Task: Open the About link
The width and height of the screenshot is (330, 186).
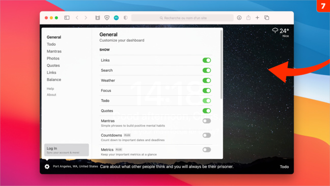Action: [51, 95]
